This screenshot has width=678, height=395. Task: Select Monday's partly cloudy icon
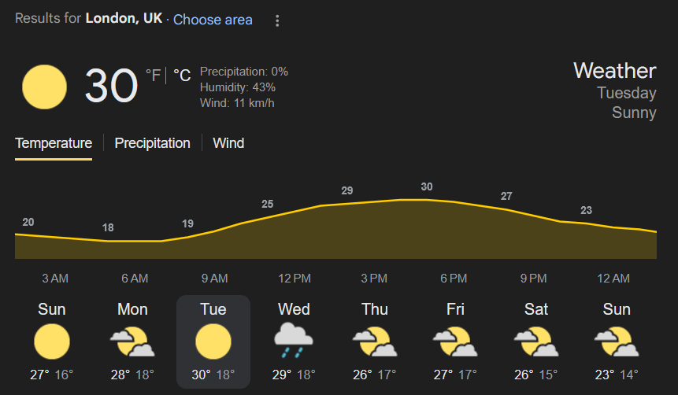132,341
